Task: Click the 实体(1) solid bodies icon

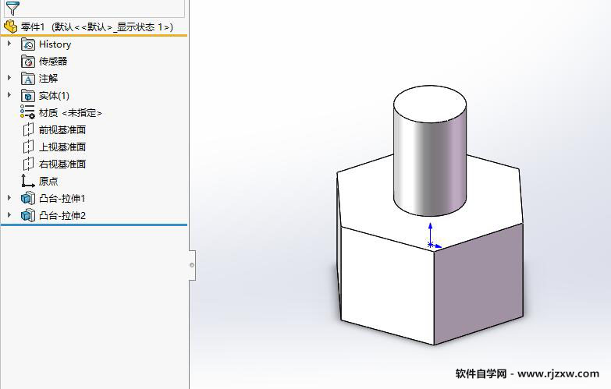Action: pos(27,96)
